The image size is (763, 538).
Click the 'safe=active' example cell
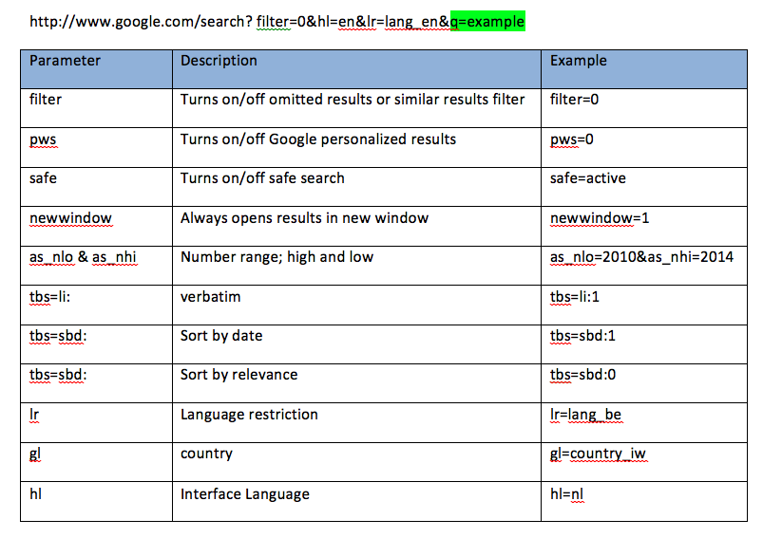587,178
